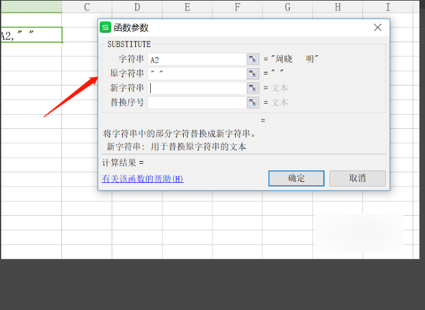This screenshot has width=425, height=310.
Task: Select column D header
Action: point(137,7)
